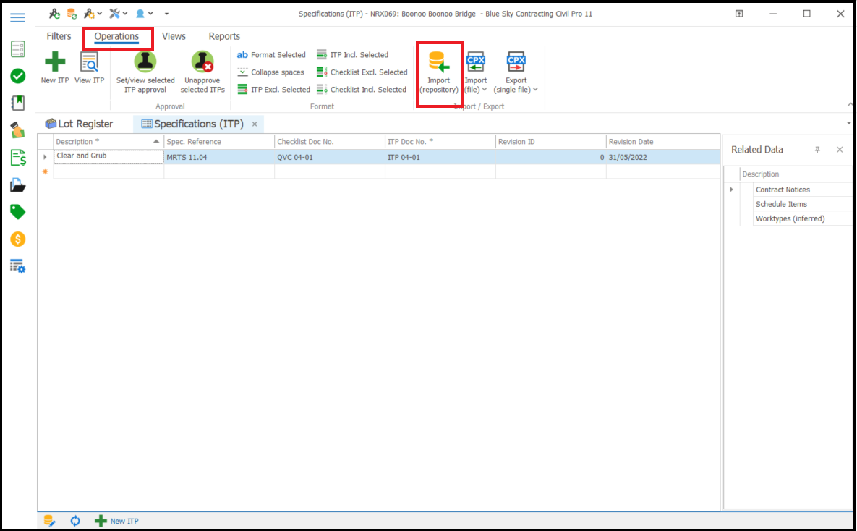The height and width of the screenshot is (531, 857).
Task: Close the Specifications (ITP) tab
Action: pos(255,124)
